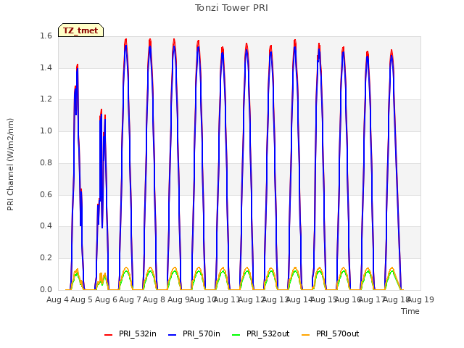Click the Aug 19 x-axis label
This screenshot has width=464, height=348.
(420, 299)
